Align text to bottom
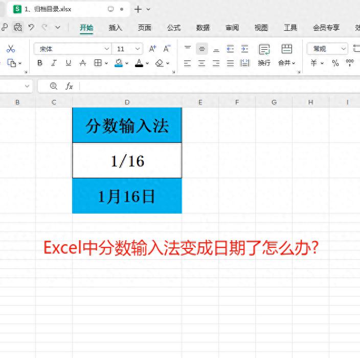The height and width of the screenshot is (358, 360). 216,49
